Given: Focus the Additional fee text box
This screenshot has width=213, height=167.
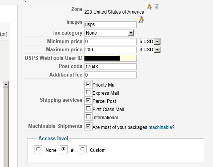Looking at the screenshot, I should point(110,75).
